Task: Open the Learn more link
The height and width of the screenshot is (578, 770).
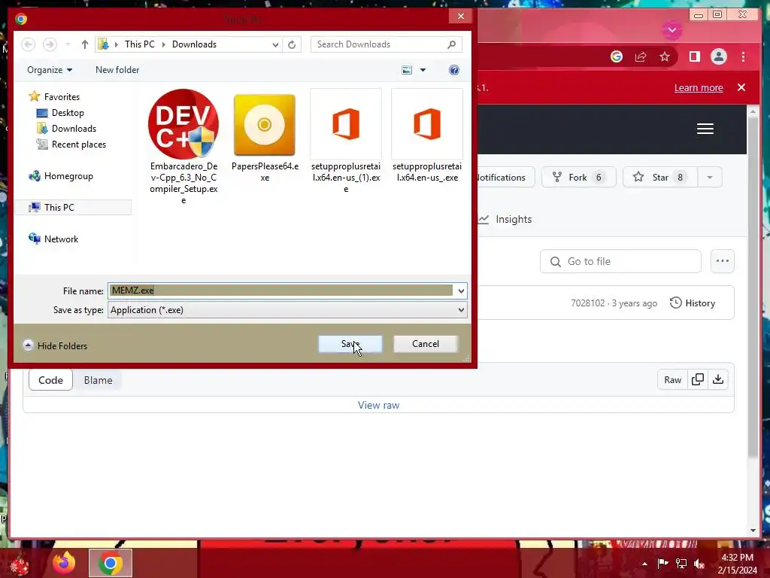Action: coord(699,87)
